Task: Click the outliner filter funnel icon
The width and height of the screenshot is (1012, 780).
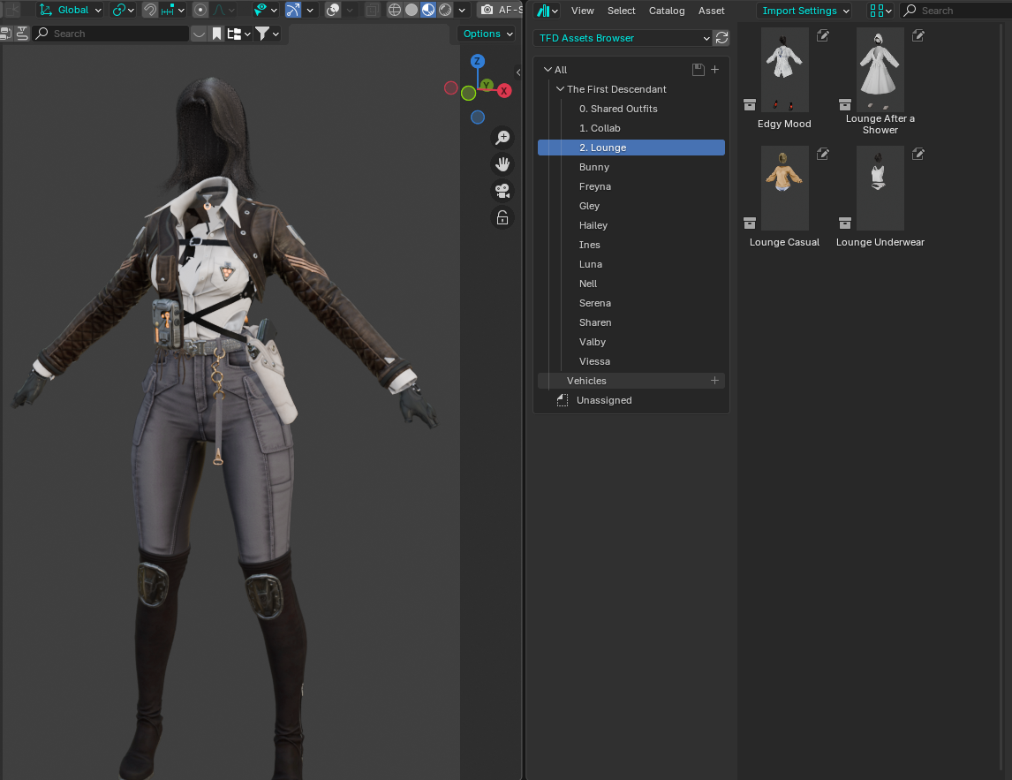Action: tap(262, 34)
